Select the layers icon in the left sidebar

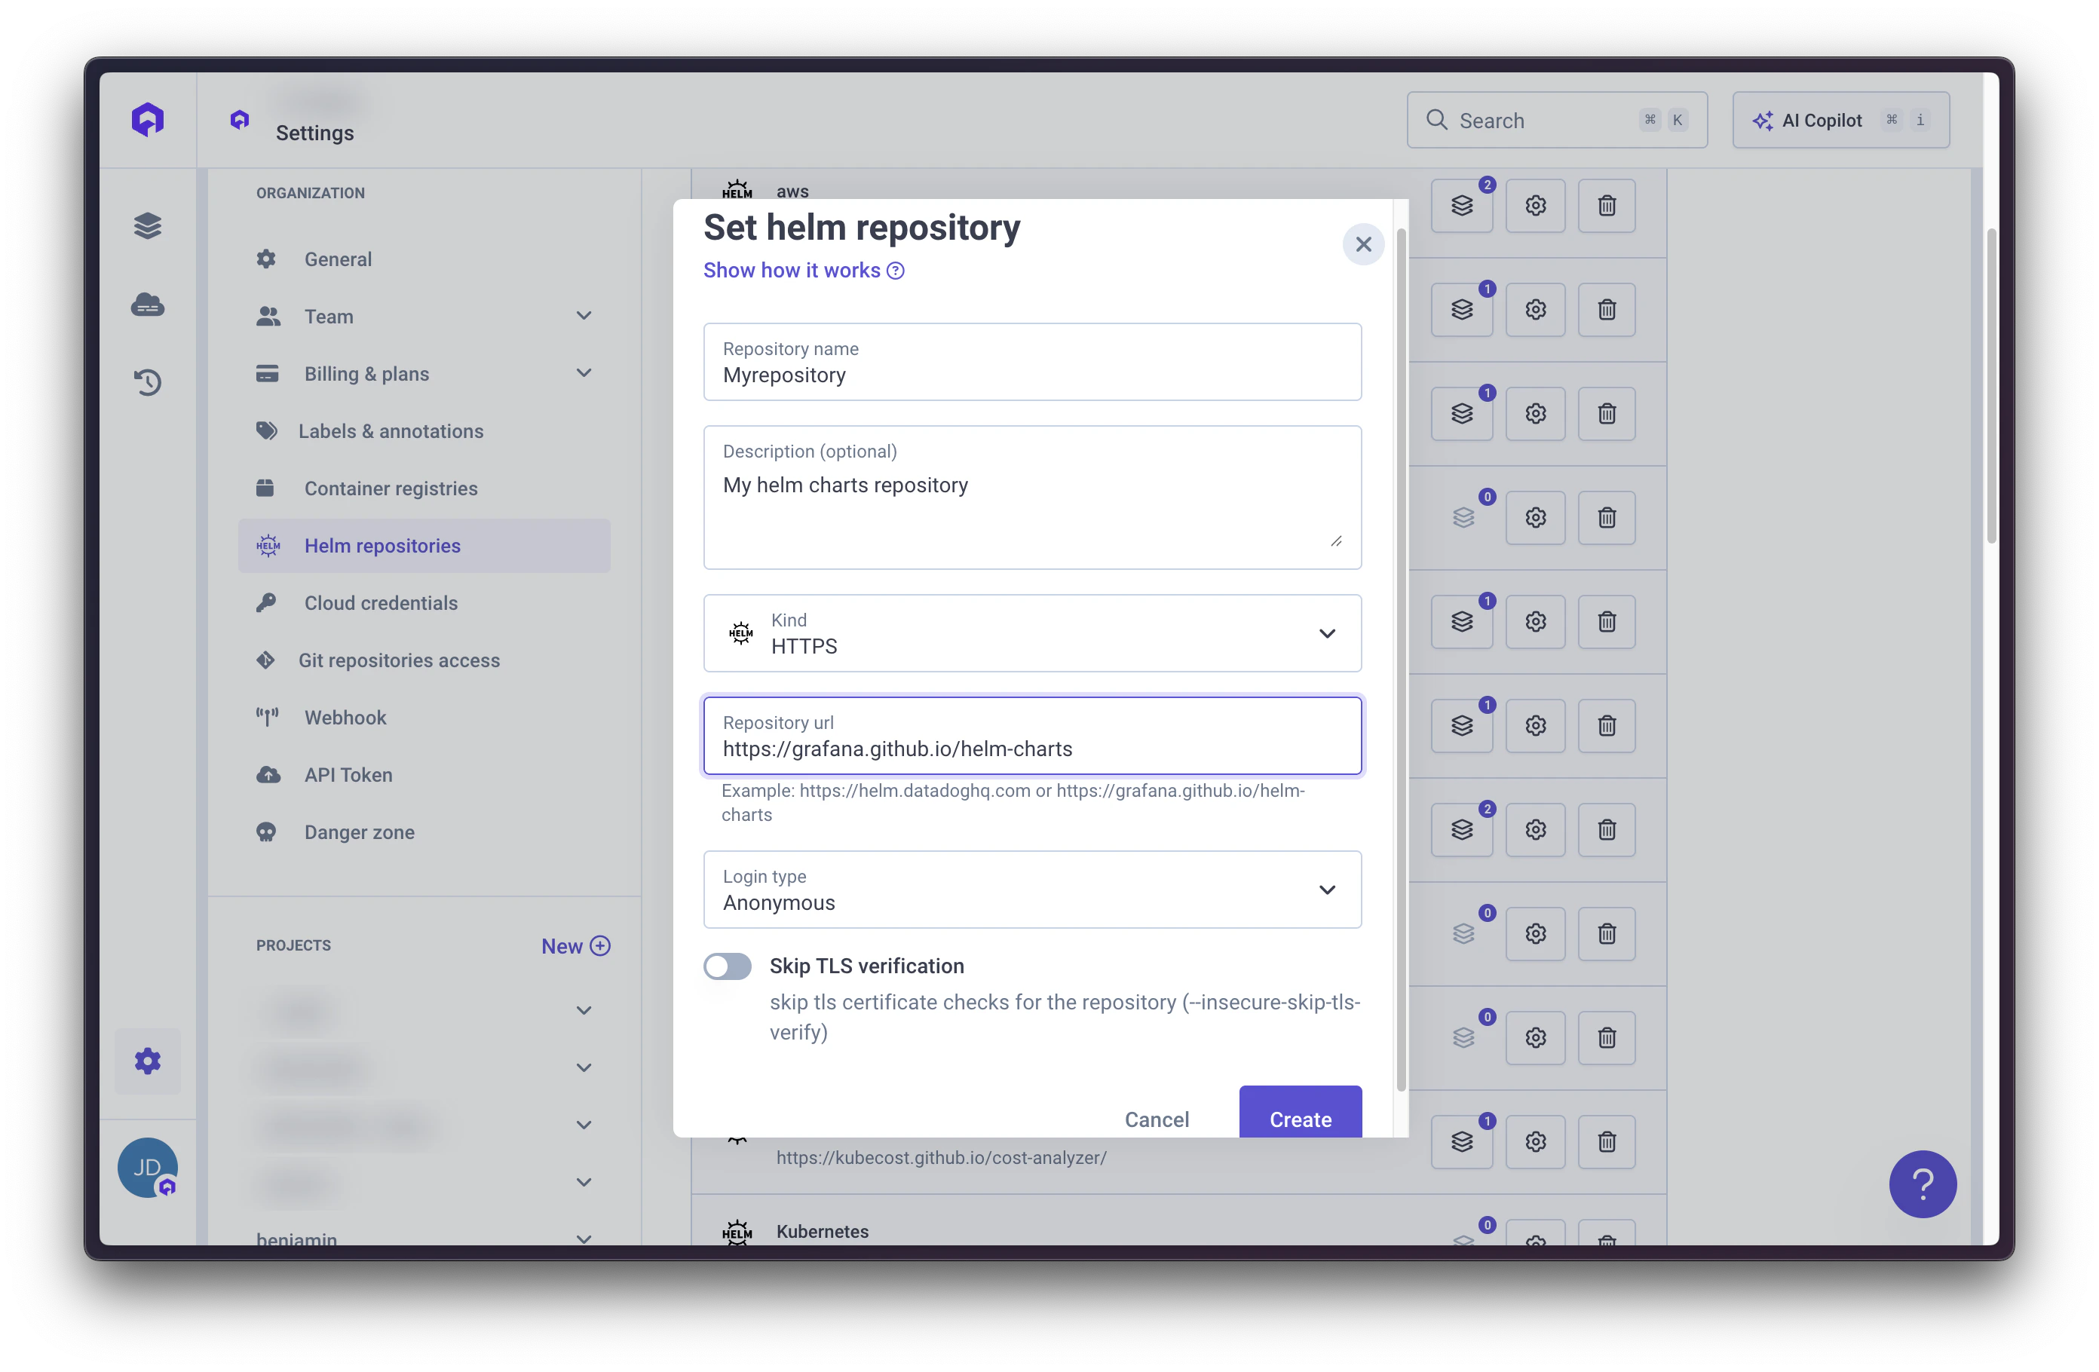point(147,225)
